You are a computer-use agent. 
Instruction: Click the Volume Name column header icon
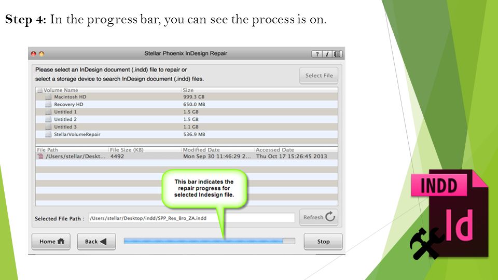tap(40, 90)
